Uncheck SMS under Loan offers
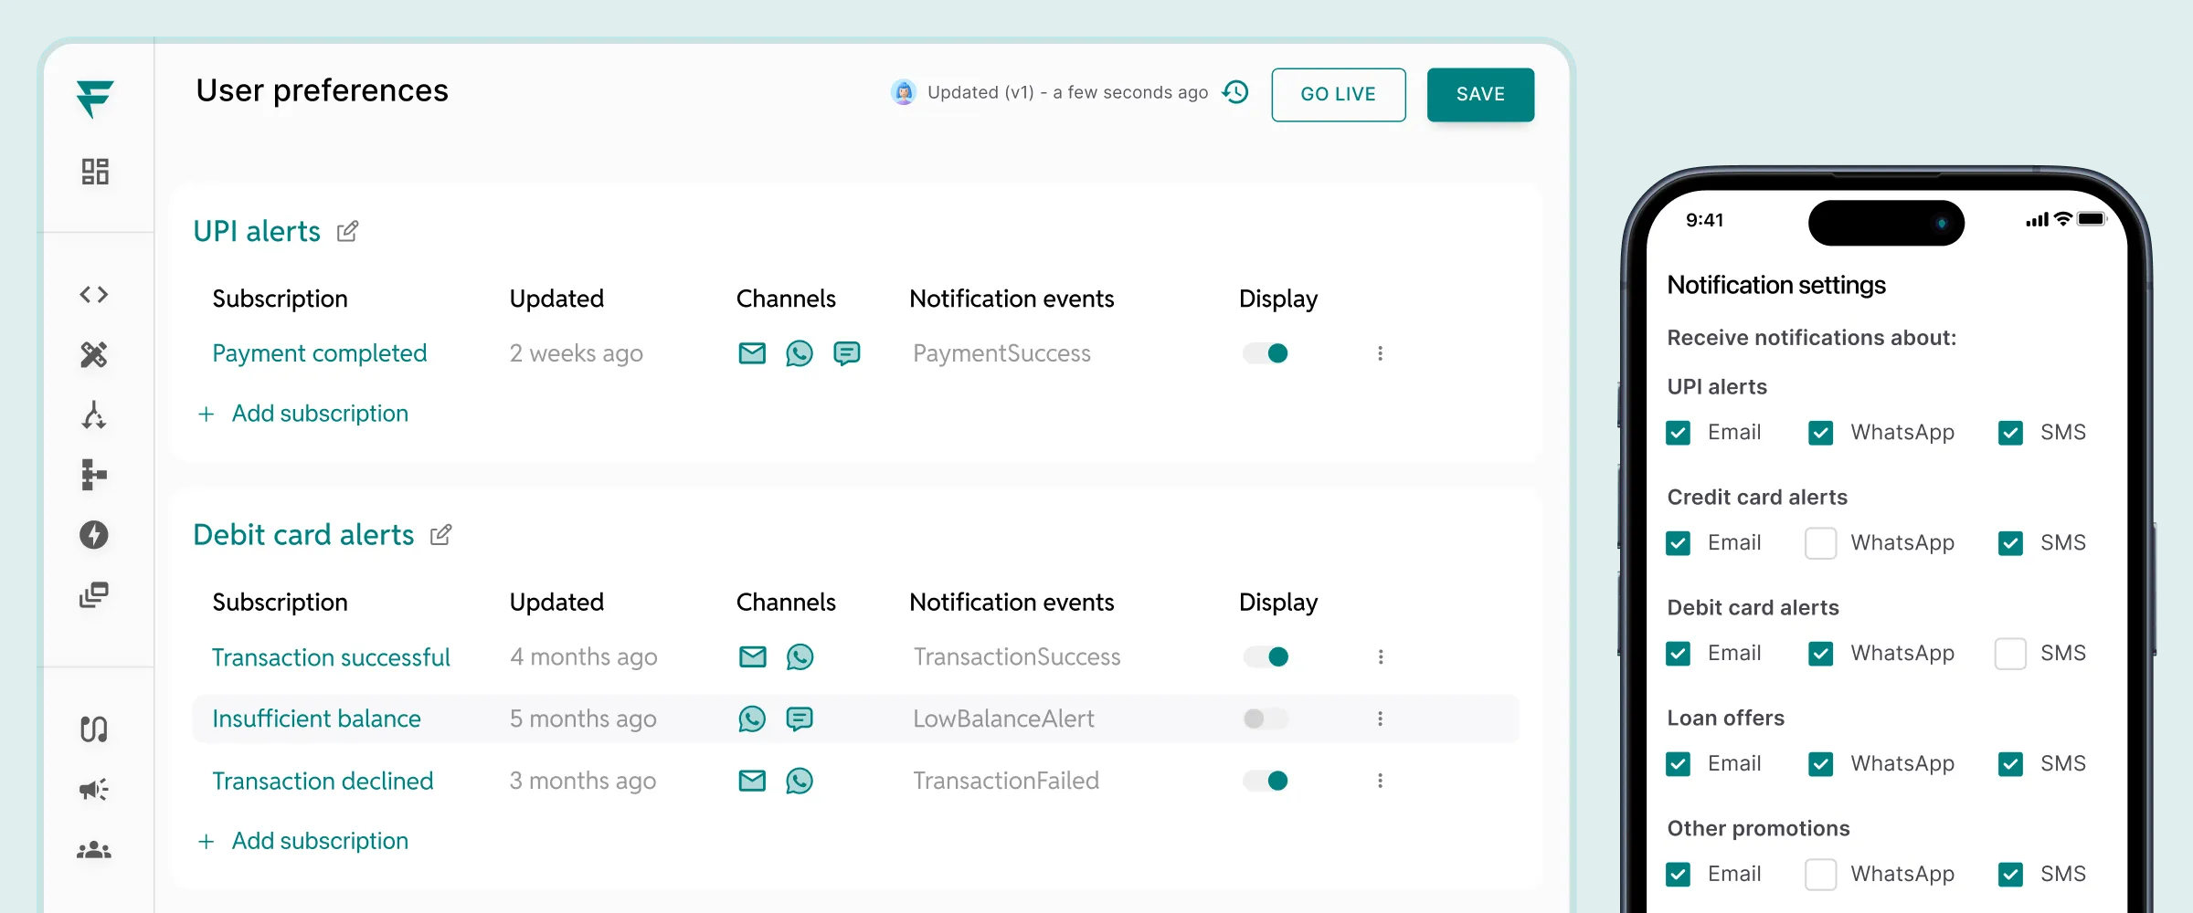 [2010, 764]
